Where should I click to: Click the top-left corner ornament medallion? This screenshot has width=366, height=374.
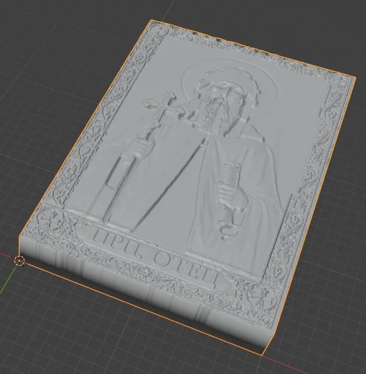point(159,30)
